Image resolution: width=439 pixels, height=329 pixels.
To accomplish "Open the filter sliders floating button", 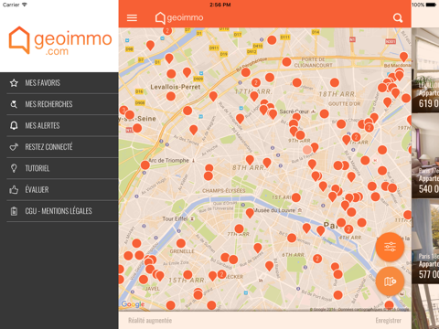I will click(390, 247).
